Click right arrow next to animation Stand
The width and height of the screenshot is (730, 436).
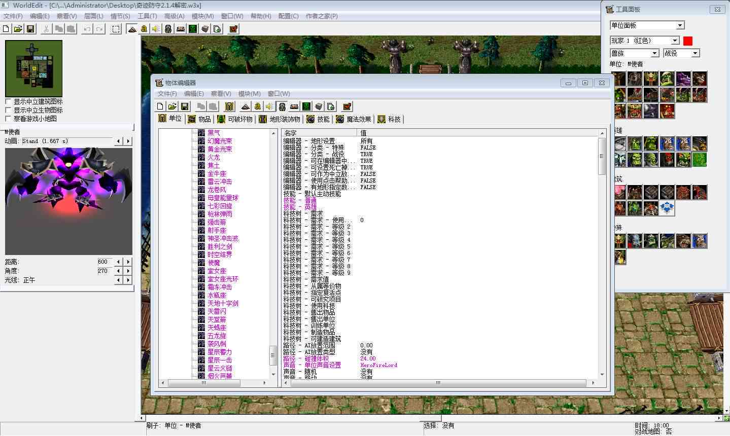pos(128,141)
